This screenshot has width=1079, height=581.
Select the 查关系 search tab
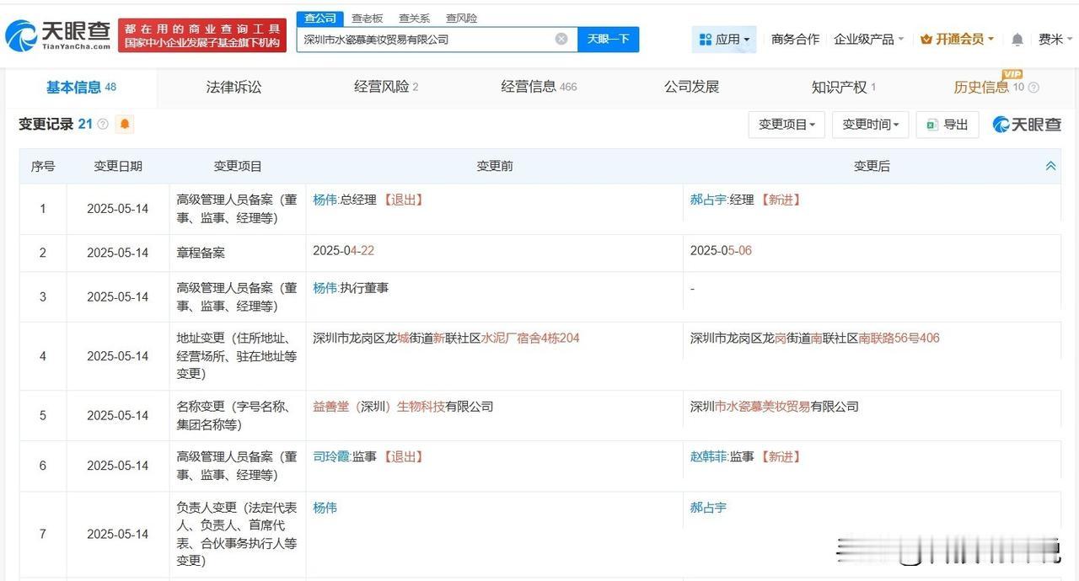pos(414,18)
